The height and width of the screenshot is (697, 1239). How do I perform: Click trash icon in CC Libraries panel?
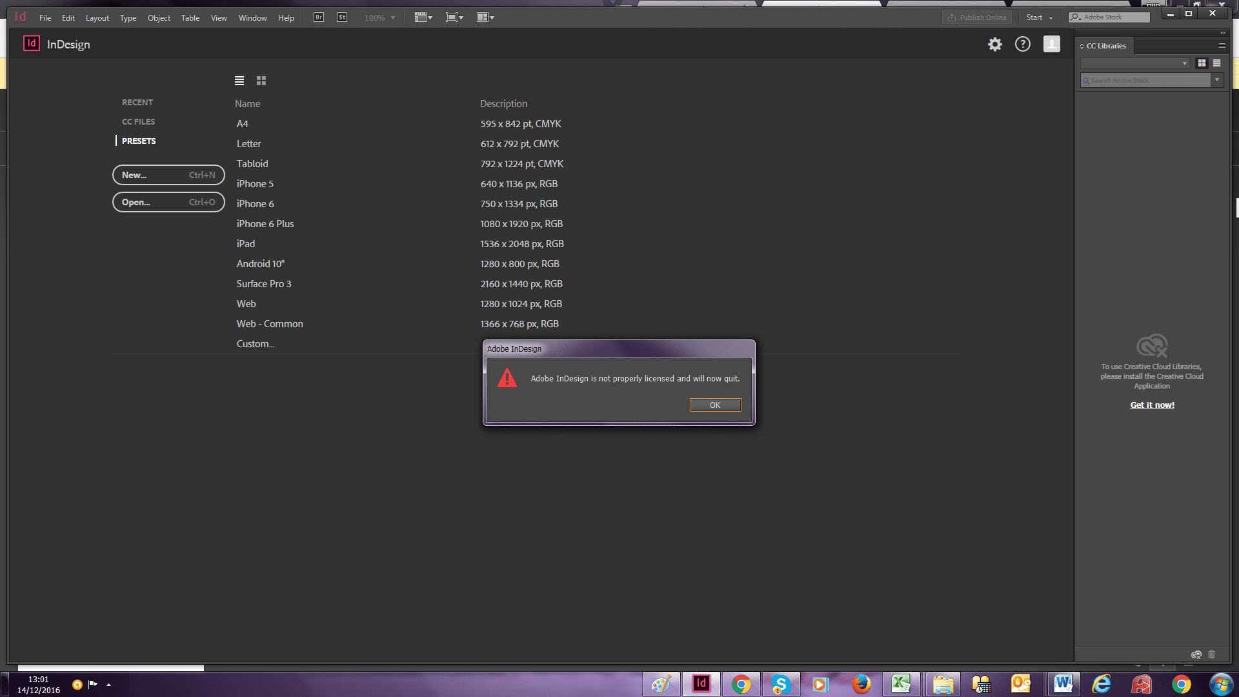click(x=1211, y=654)
